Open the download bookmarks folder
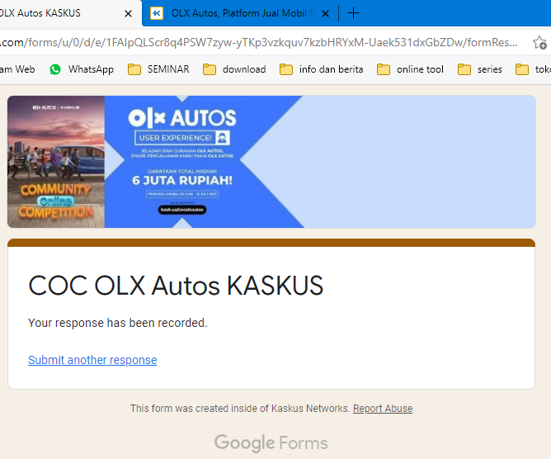The image size is (551, 459). [x=234, y=69]
